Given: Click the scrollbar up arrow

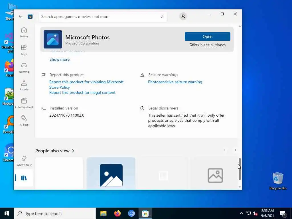Looking at the screenshot, I should [240, 26].
